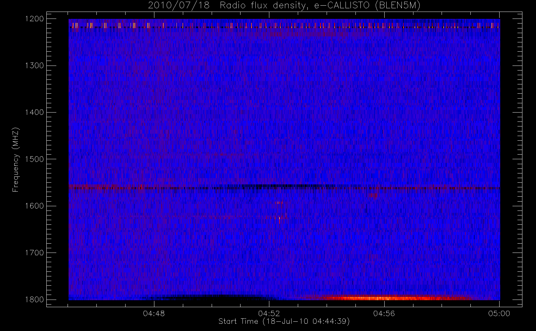536x331 pixels.
Task: Click the 05:00 time tick label
Action: [499, 313]
